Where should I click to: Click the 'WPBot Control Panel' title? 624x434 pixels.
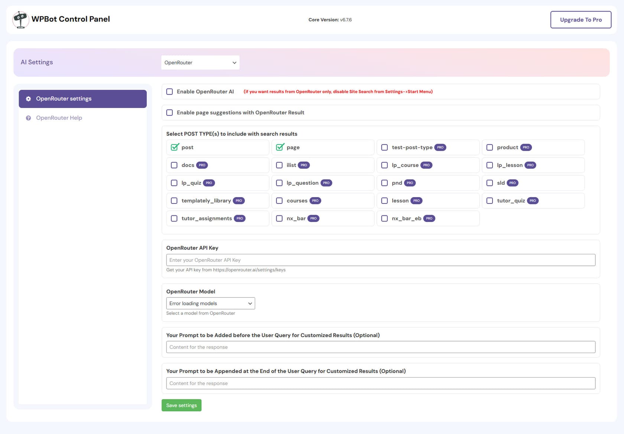click(71, 19)
